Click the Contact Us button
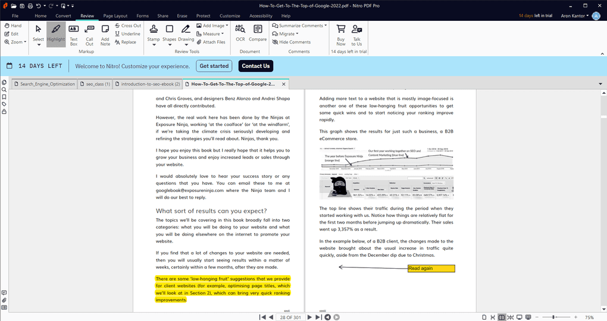Image resolution: width=607 pixels, height=321 pixels. (256, 66)
